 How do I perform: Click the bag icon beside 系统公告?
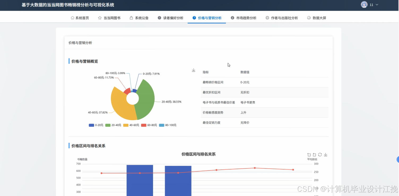click(x=131, y=18)
